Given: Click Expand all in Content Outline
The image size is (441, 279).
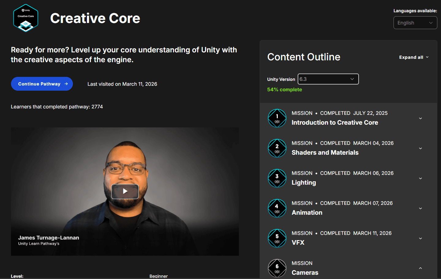Looking at the screenshot, I should pyautogui.click(x=414, y=57).
